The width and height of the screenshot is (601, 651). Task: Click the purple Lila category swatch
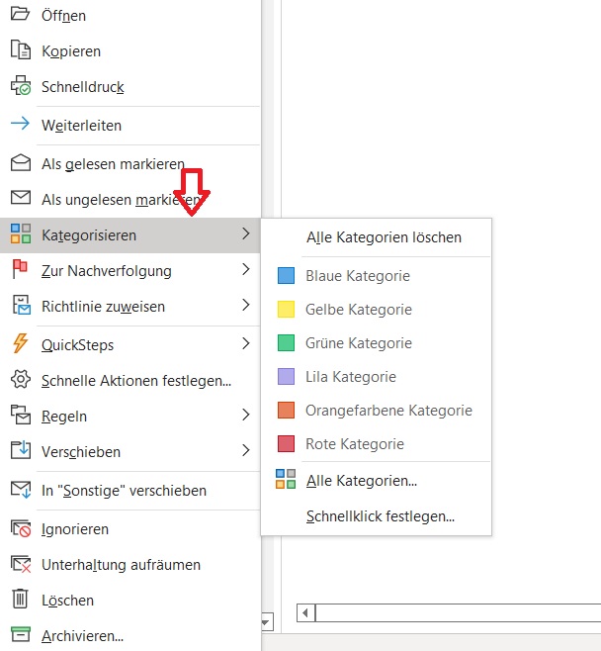point(286,376)
